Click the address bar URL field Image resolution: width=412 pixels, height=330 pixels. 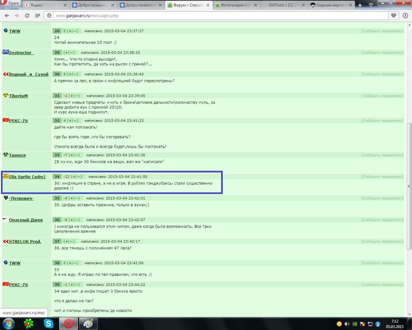(x=220, y=16)
